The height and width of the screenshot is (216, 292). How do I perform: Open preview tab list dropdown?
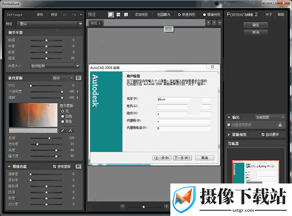coord(220,23)
